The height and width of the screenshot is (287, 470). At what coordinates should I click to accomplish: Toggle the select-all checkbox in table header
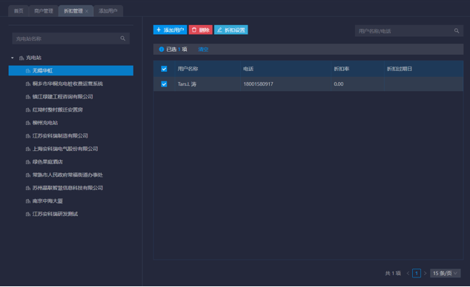(x=164, y=69)
